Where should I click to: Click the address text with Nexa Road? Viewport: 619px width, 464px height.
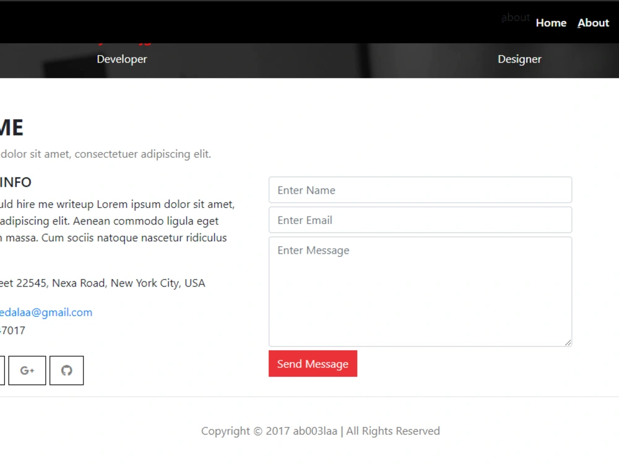(103, 283)
